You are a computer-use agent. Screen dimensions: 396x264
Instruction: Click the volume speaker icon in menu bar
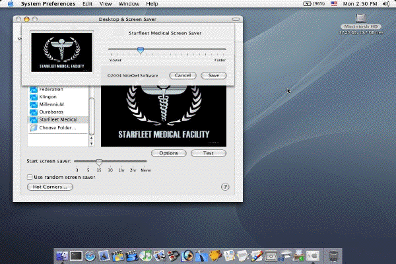[386, 4]
